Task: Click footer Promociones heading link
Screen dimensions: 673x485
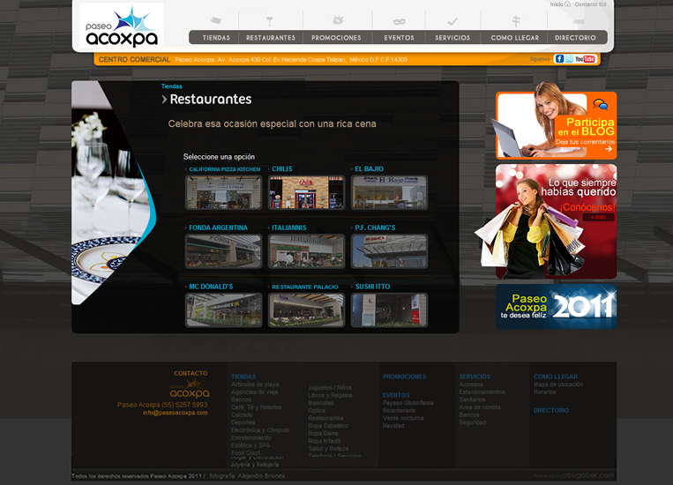Action: pos(404,377)
